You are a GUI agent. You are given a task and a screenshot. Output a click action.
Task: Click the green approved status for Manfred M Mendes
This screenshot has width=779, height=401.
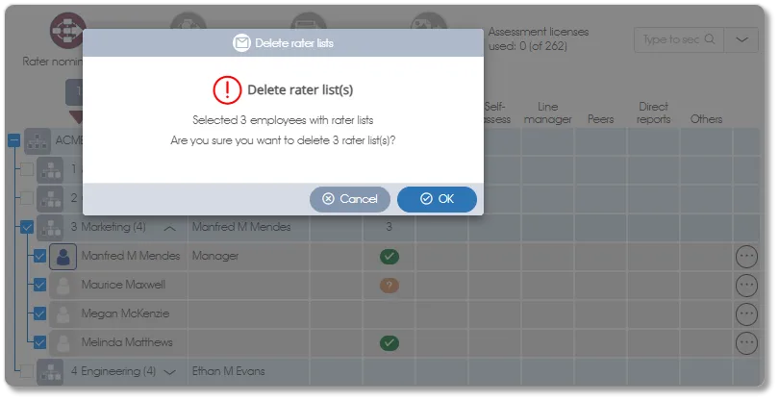[389, 257]
